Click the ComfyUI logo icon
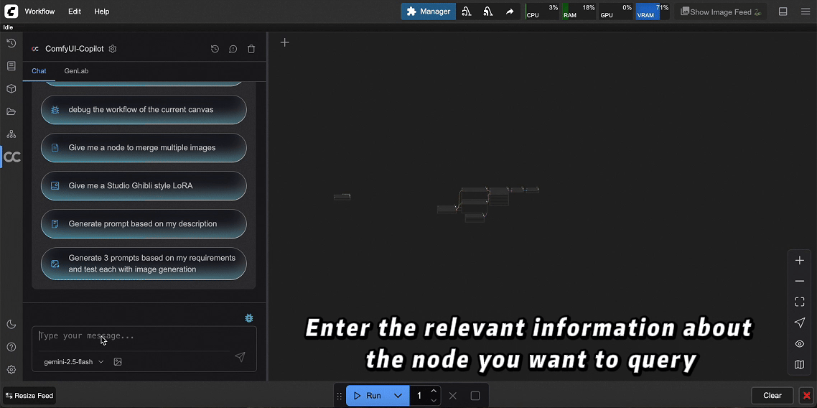The height and width of the screenshot is (408, 817). [11, 11]
